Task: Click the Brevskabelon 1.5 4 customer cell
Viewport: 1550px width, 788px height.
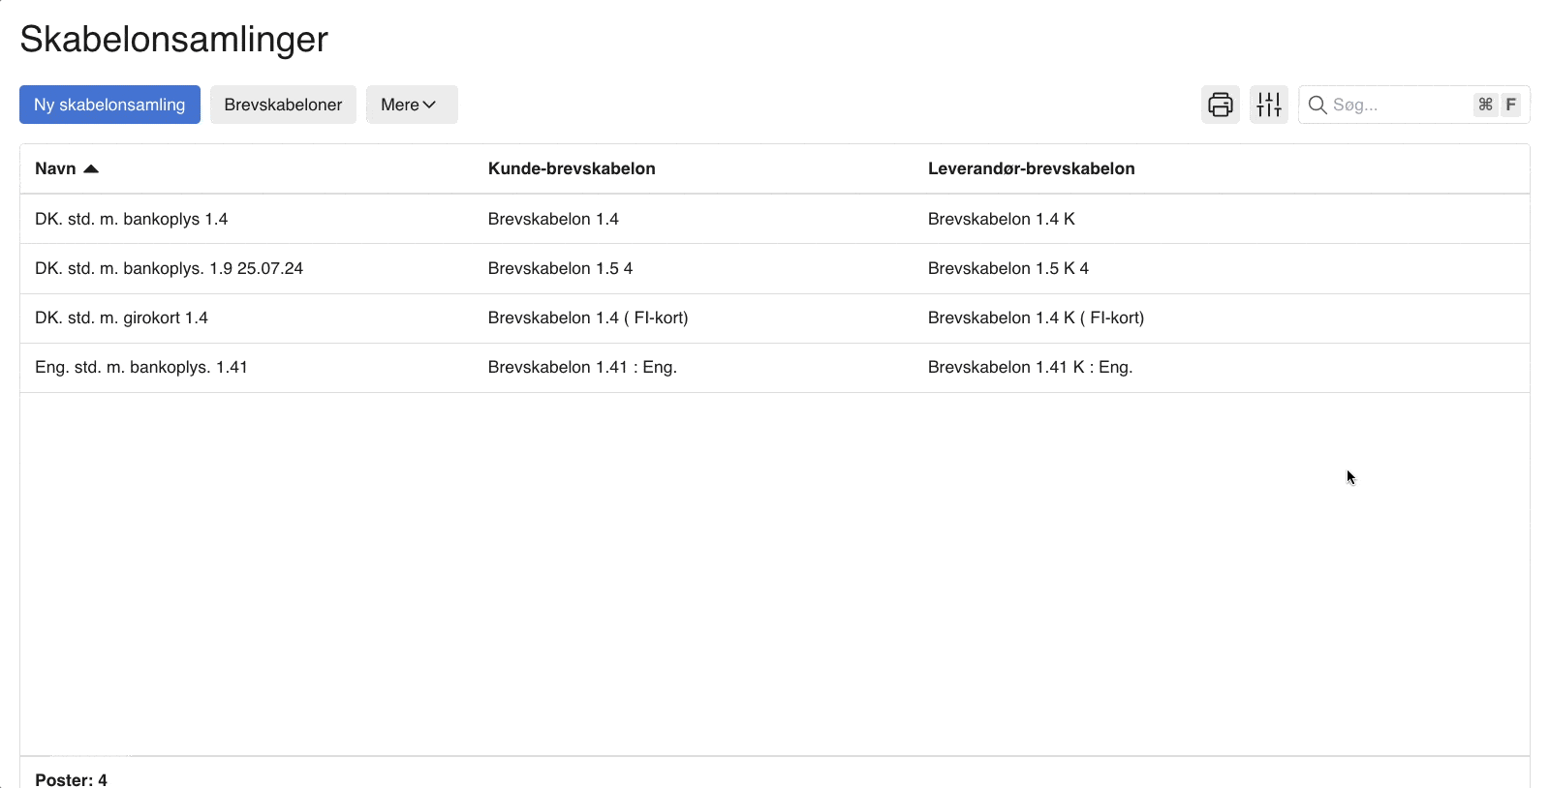Action: tap(560, 268)
